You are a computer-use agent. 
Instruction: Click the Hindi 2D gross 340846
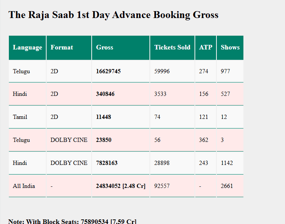tap(105, 94)
